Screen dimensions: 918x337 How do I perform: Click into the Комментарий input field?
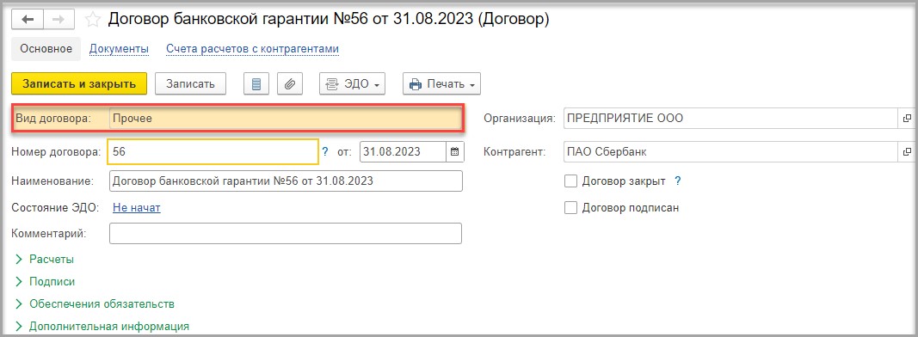pos(286,234)
